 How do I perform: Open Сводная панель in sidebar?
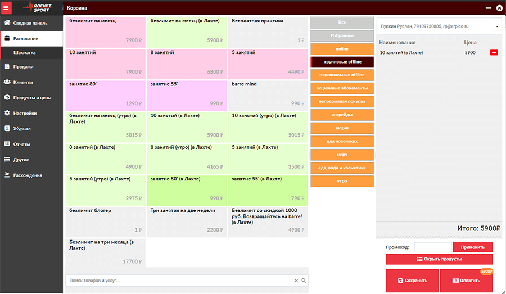pyautogui.click(x=31, y=23)
